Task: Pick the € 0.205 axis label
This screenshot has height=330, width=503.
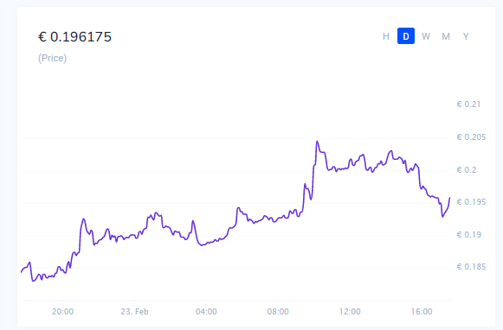Action: (471, 137)
